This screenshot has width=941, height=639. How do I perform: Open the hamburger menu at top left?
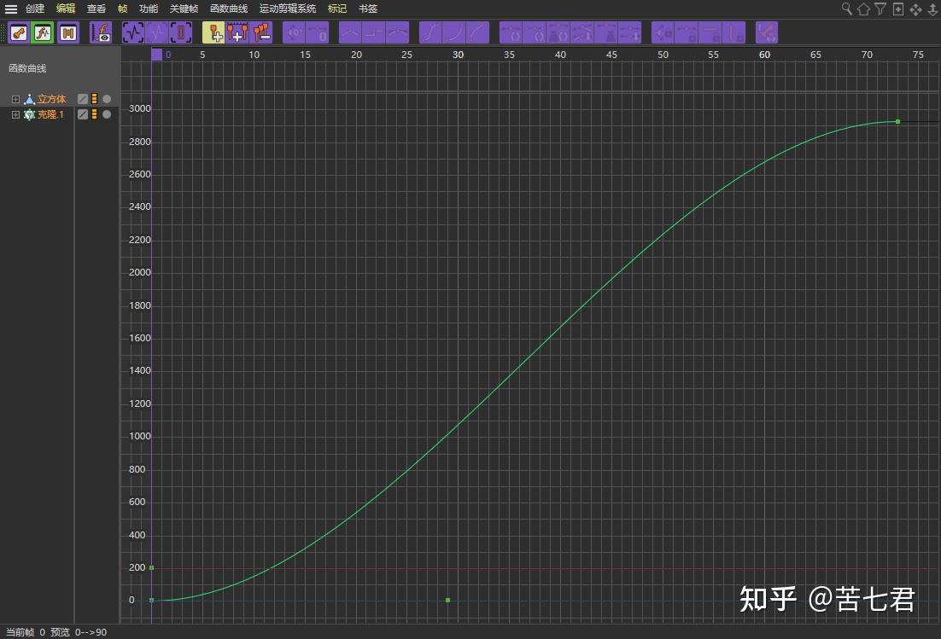10,9
